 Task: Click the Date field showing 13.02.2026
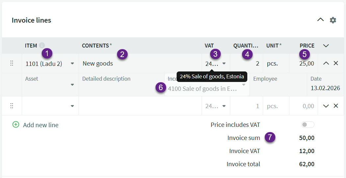325,88
